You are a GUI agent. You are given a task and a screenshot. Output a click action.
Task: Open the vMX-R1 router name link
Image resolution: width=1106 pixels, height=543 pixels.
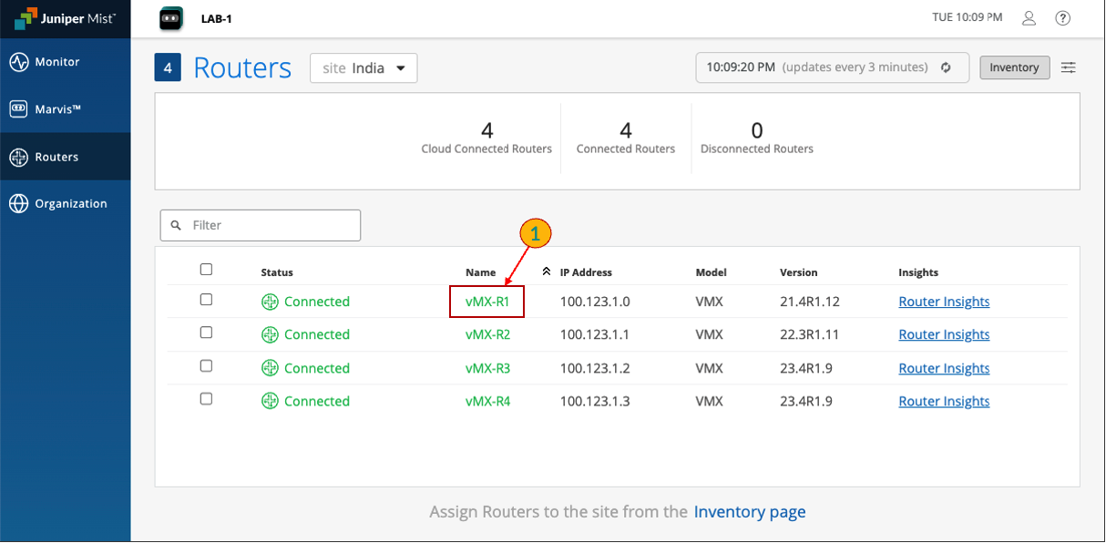coord(486,302)
